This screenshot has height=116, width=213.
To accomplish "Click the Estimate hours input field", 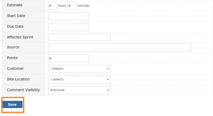I will click(x=52, y=6).
